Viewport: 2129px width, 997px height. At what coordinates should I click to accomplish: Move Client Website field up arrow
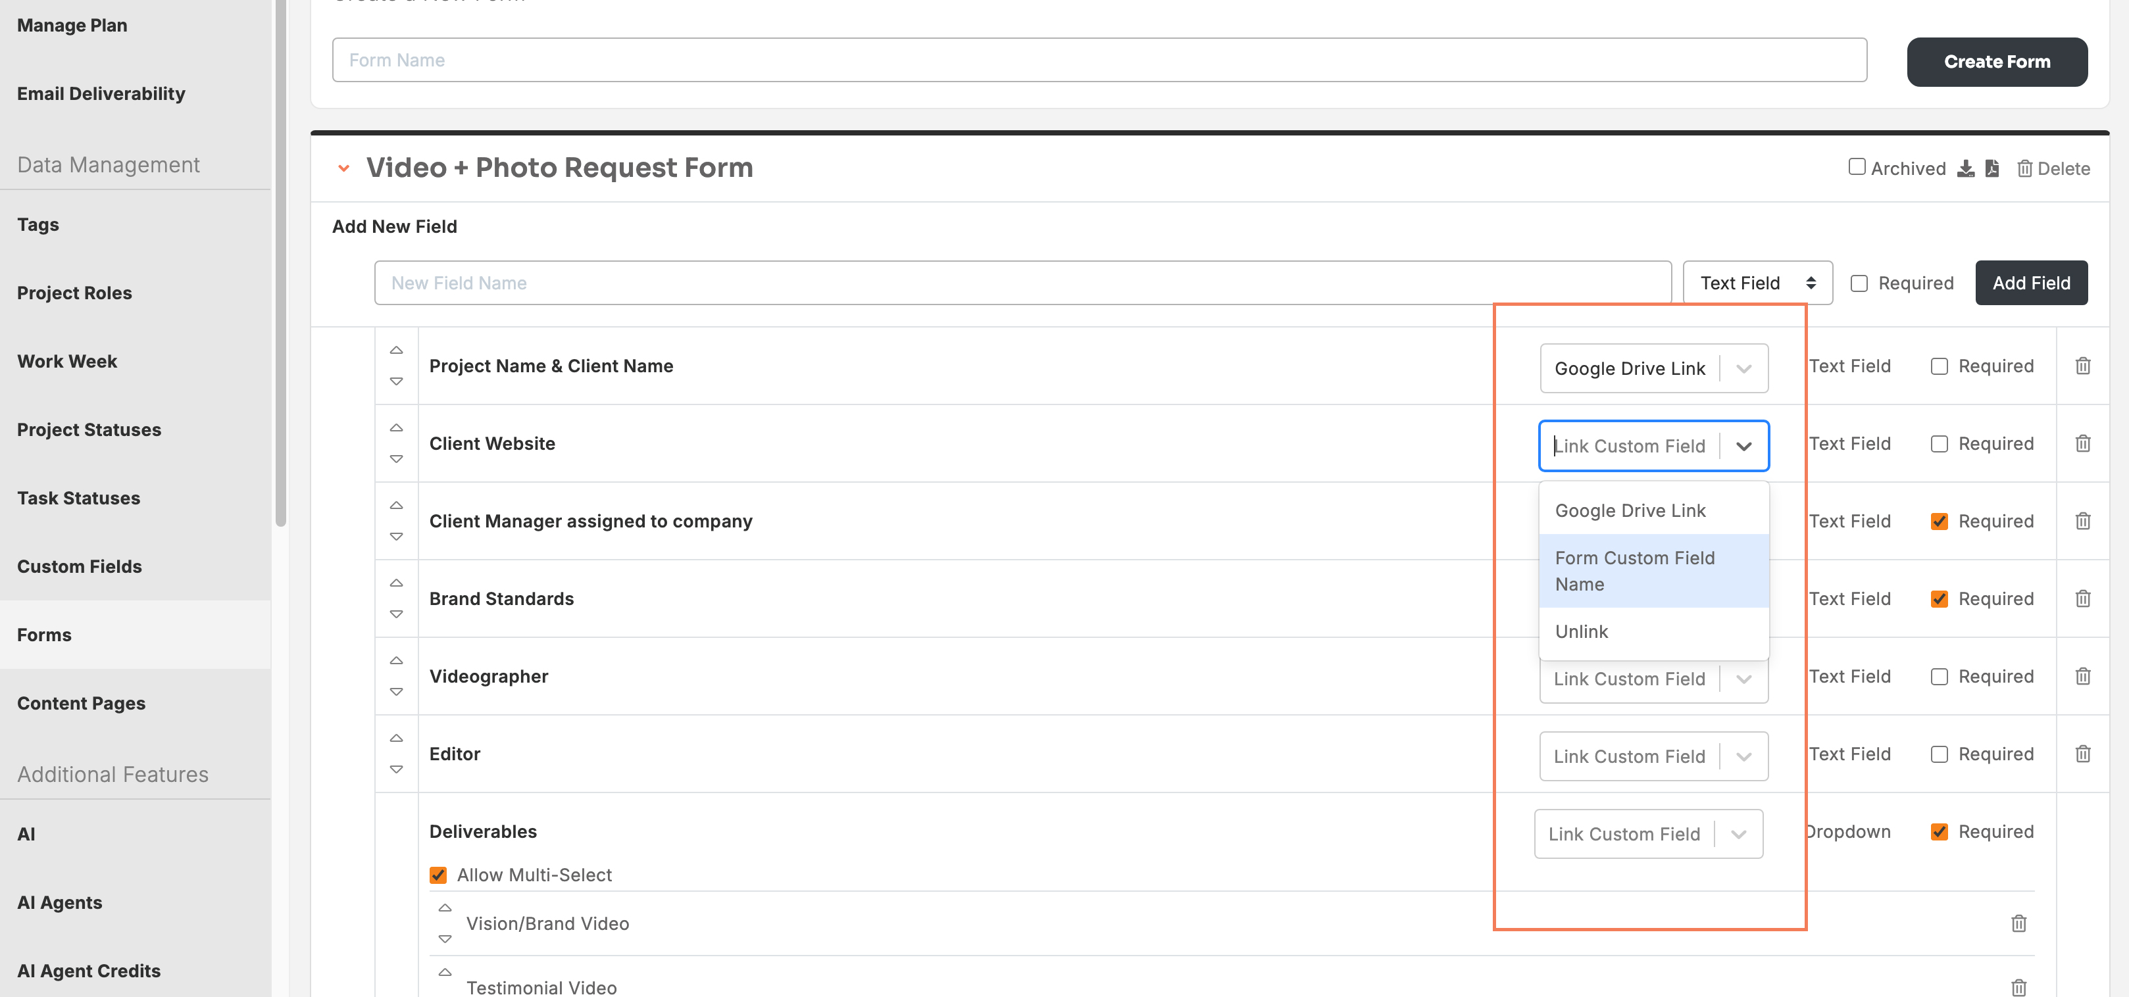pos(397,428)
